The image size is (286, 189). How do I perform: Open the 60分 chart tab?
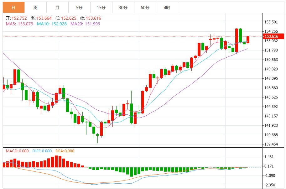point(145,8)
